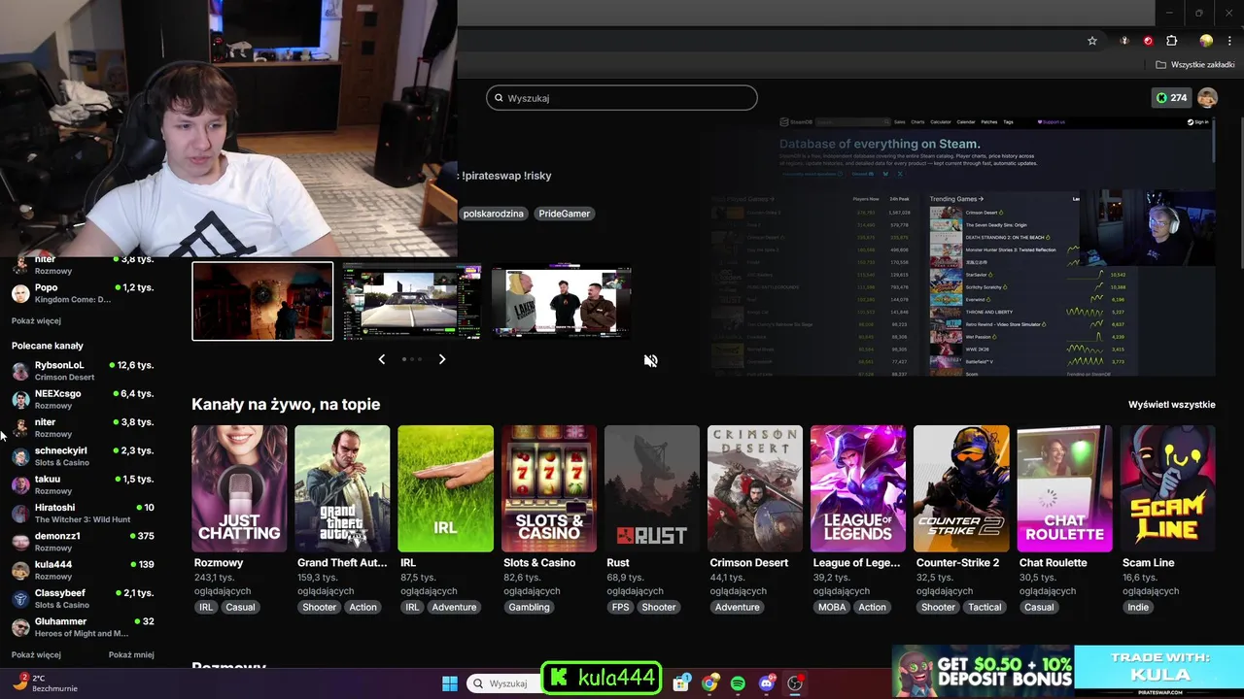
Task: Click the red extension icon in Chrome toolbar
Action: point(1148,41)
